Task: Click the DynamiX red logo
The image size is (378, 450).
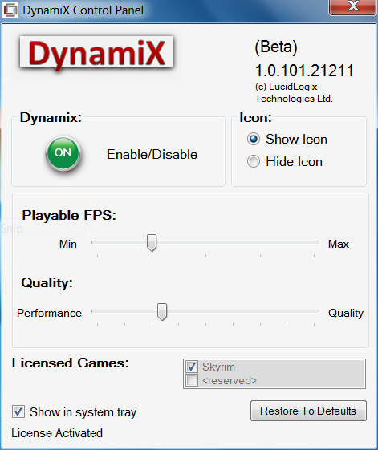Action: 96,53
